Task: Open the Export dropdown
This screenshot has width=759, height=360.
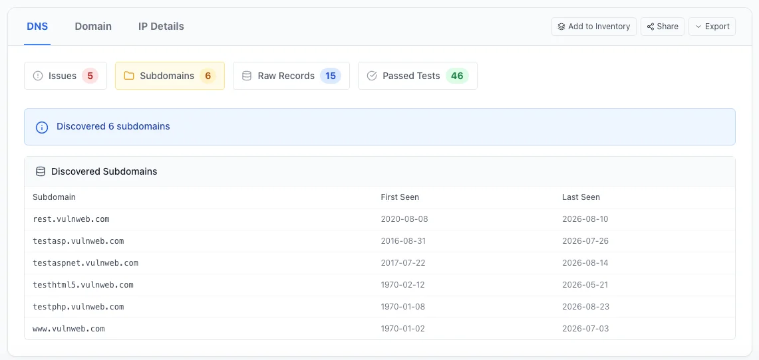Action: coord(712,27)
